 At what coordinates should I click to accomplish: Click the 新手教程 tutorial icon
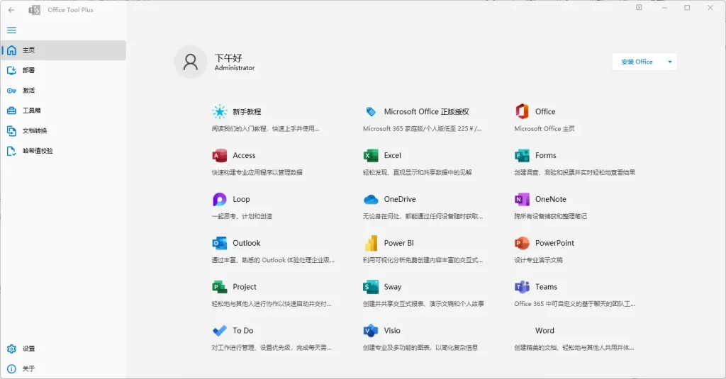click(220, 111)
